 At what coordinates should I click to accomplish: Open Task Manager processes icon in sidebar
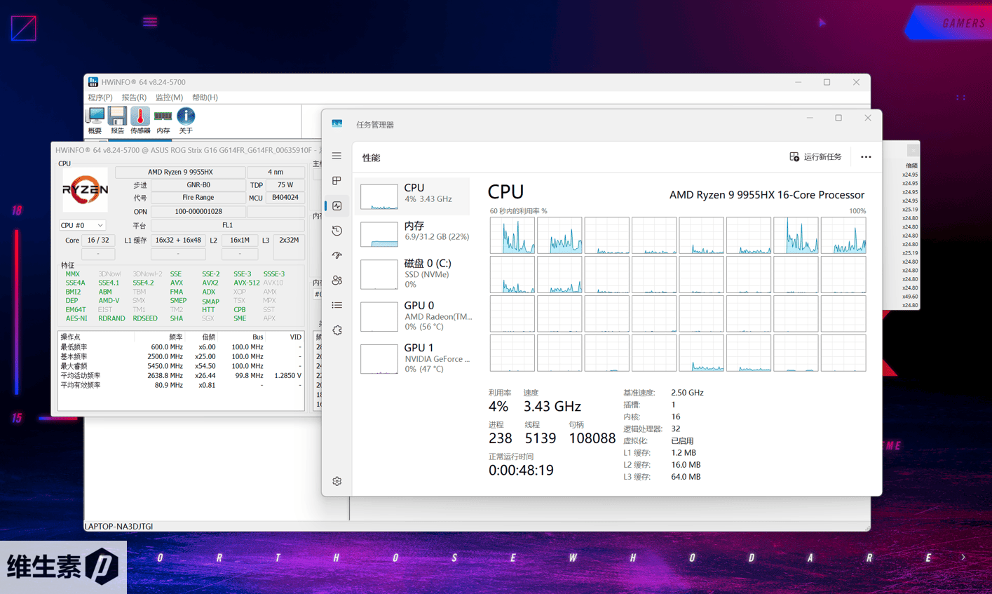point(337,181)
